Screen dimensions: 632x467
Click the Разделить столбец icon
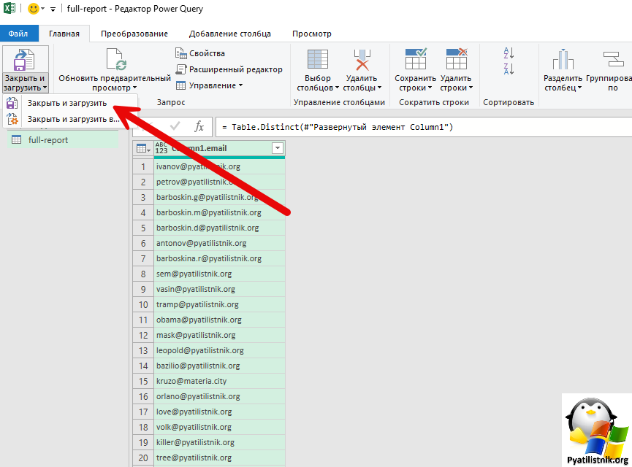563,60
